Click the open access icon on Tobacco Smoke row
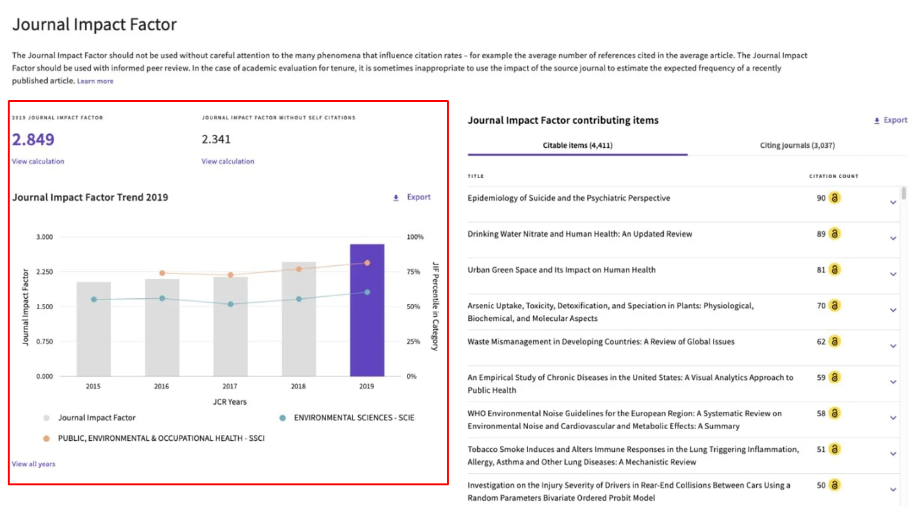This screenshot has width=915, height=506. point(834,449)
